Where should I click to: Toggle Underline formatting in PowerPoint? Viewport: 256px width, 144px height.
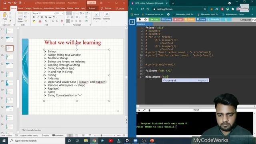click(x=42, y=17)
